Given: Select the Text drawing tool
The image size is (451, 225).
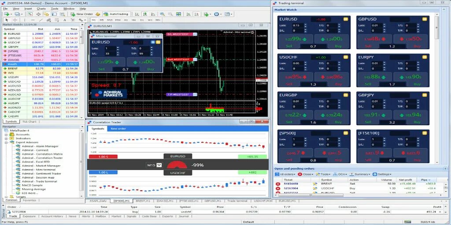Looking at the screenshot, I should pyautogui.click(x=65, y=20).
